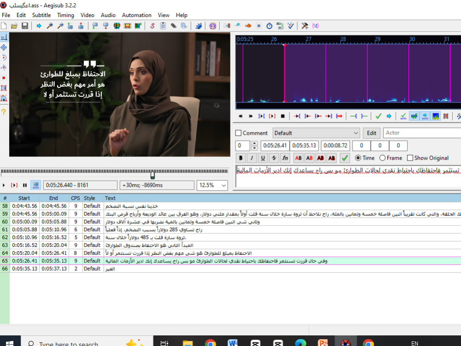The height and width of the screenshot is (346, 461).
Task: Open Options hammer and wrench icon
Action: [305, 26]
